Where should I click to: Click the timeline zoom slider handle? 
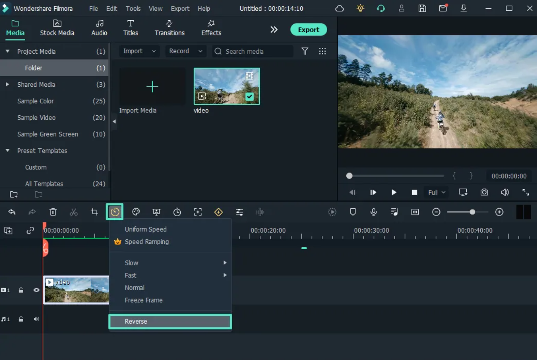point(472,212)
